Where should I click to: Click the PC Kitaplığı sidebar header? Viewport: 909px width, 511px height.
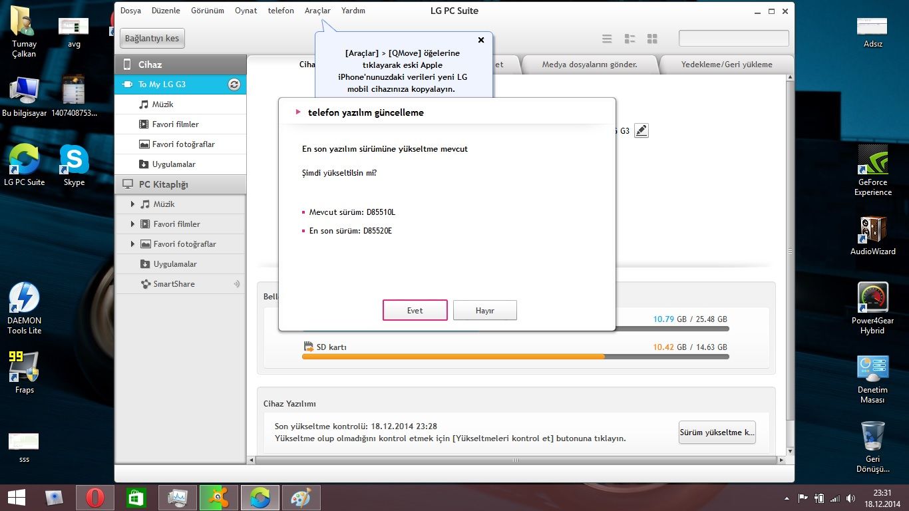pos(180,184)
